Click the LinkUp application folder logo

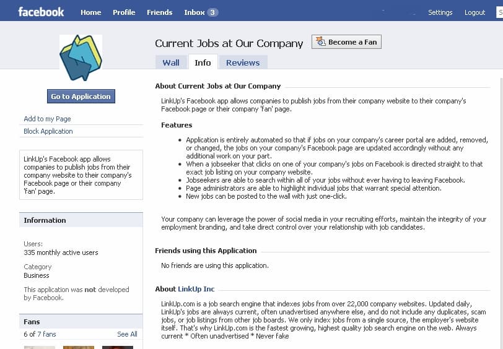[x=81, y=58]
